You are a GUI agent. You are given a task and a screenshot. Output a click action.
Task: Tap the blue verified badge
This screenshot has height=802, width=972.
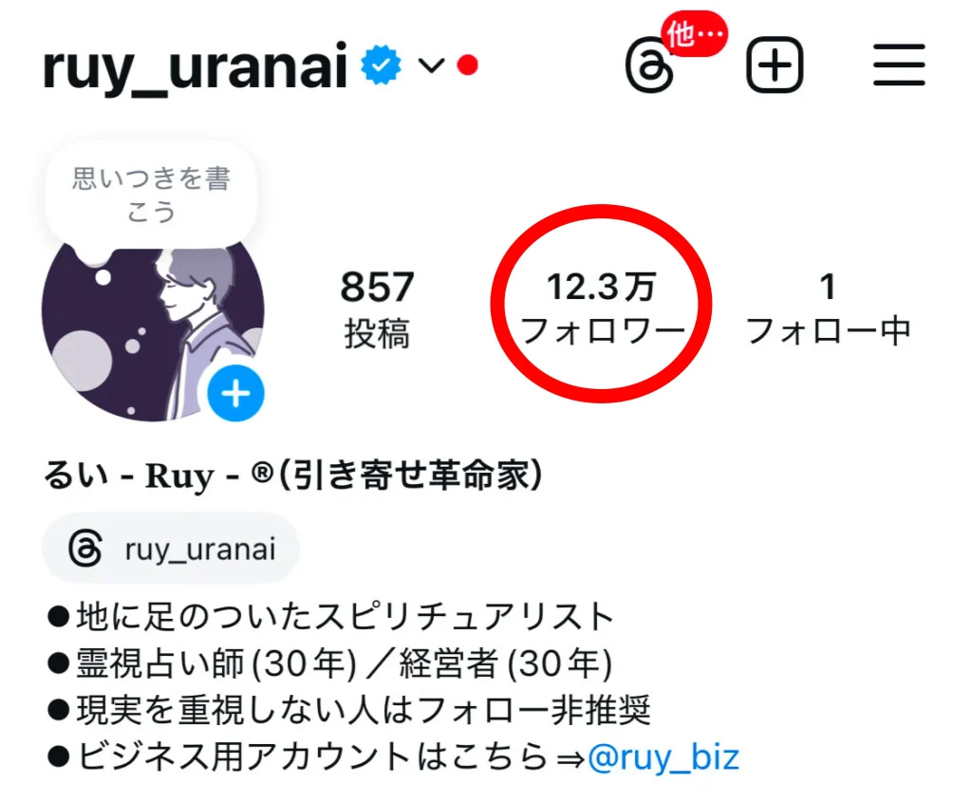[x=382, y=65]
